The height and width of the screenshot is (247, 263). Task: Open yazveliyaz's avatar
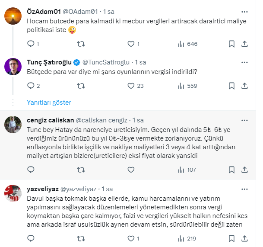tap(13, 193)
